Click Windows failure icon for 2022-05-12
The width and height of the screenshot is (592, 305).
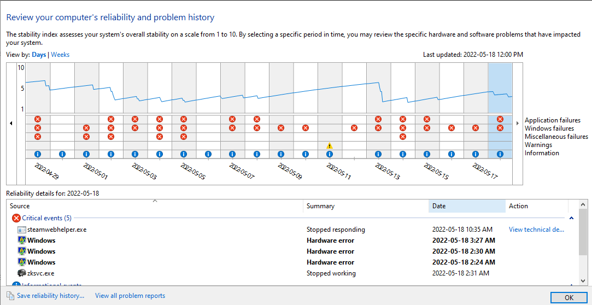[x=354, y=128]
